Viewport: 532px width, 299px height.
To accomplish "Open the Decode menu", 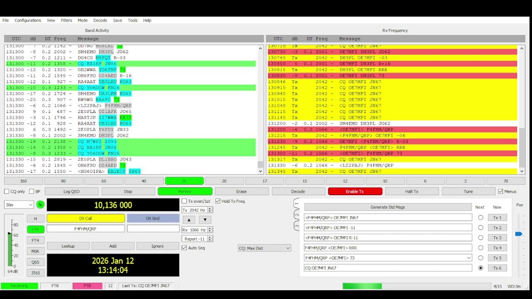I will 100,20.
